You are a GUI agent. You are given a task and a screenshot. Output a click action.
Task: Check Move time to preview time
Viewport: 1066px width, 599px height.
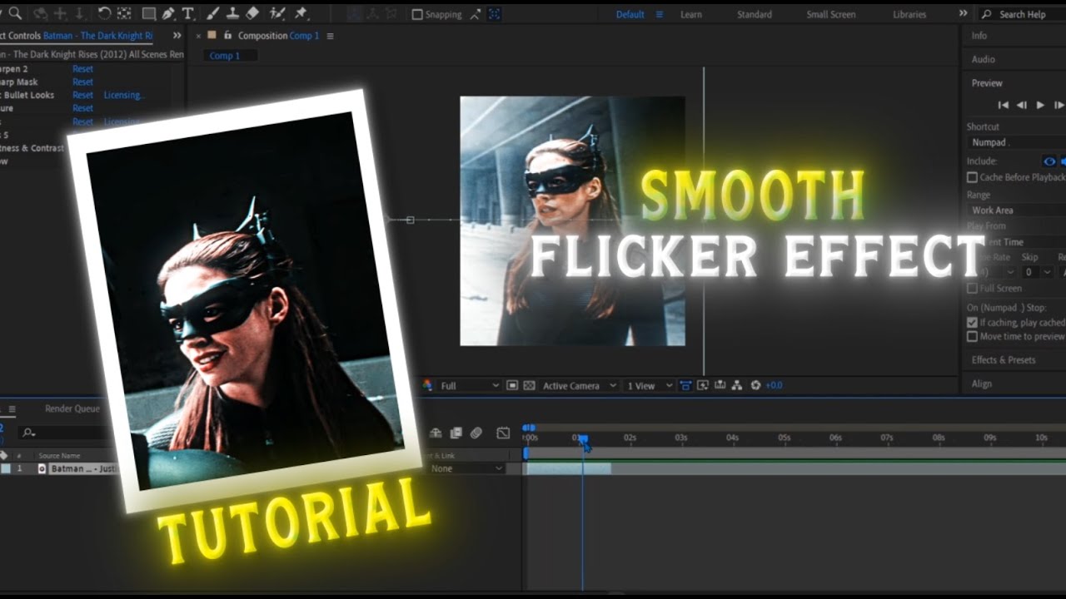(x=972, y=336)
